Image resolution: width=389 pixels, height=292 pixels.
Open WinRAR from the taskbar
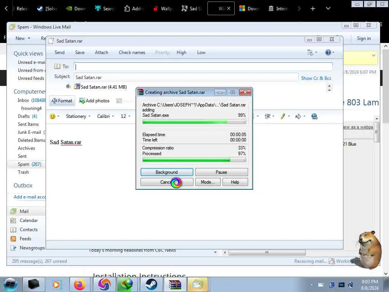point(175,284)
